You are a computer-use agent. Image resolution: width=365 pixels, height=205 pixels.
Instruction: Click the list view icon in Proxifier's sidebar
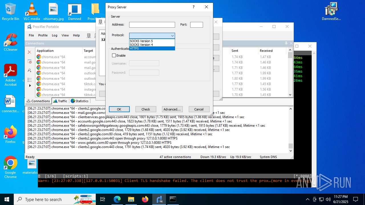(x=29, y=79)
